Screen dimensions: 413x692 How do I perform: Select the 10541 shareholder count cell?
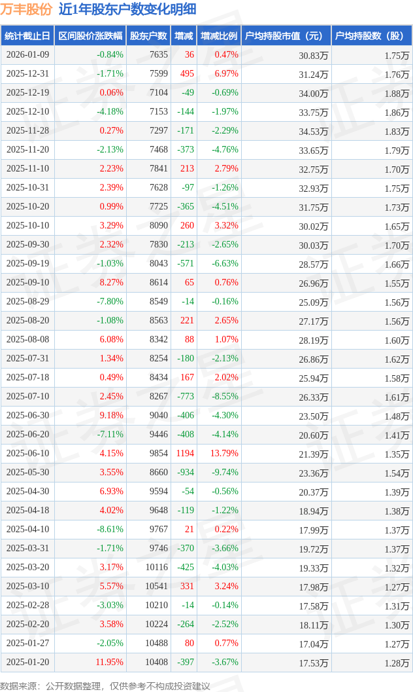(156, 587)
